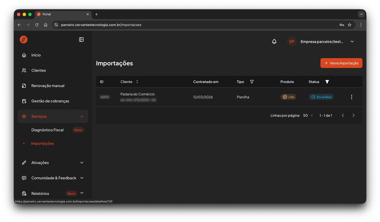Click the Nova importação button
380x222 pixels.
point(341,63)
